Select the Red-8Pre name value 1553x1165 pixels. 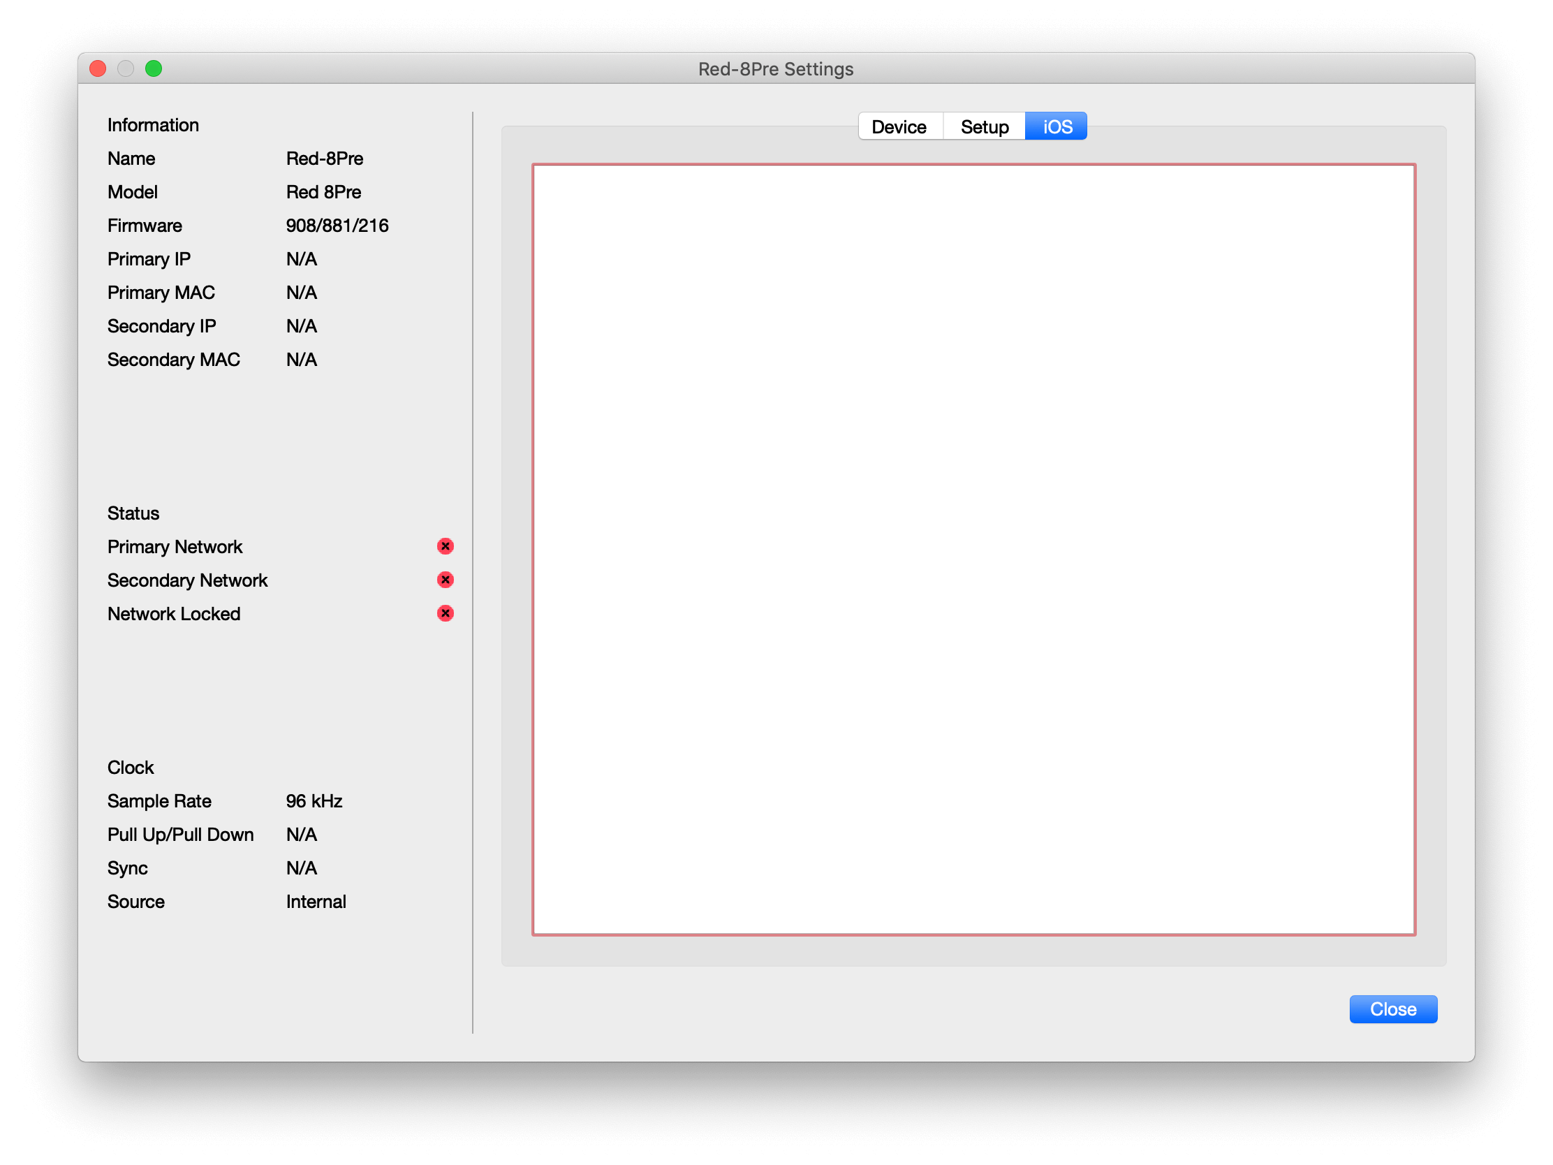coord(325,159)
